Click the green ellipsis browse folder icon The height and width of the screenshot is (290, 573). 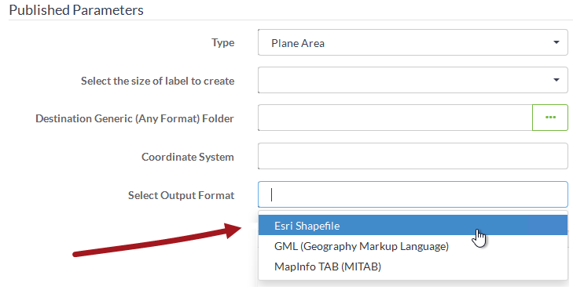pyautogui.click(x=550, y=118)
